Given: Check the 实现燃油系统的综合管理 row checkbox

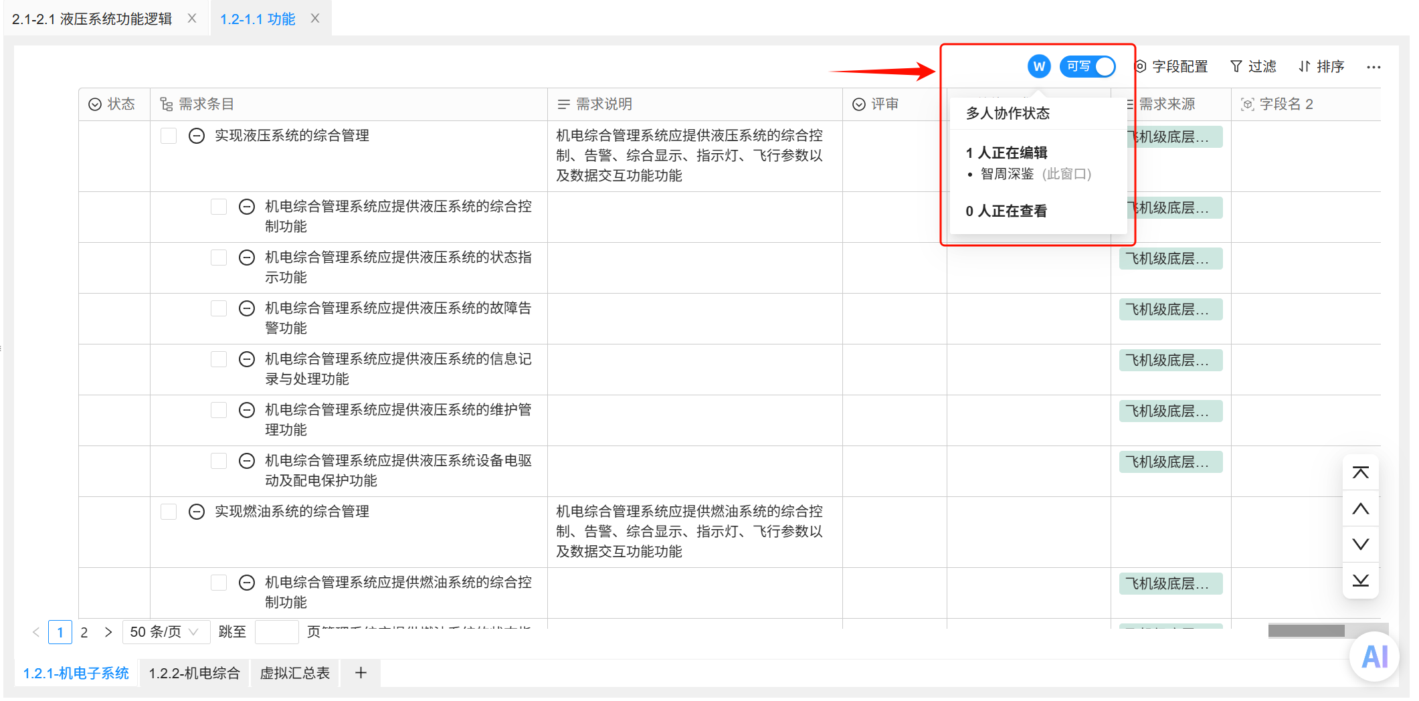Looking at the screenshot, I should [169, 512].
